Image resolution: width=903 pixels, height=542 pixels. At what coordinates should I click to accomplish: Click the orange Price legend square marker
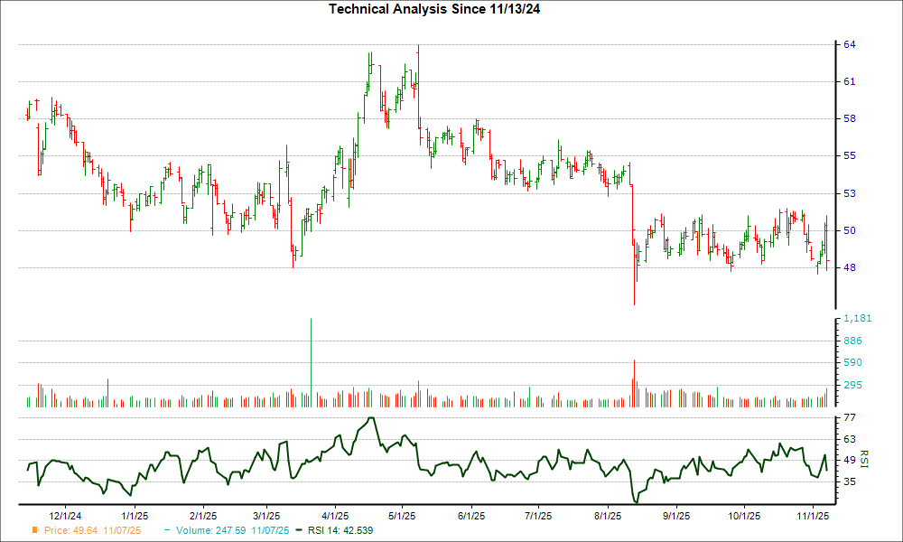pyautogui.click(x=34, y=532)
